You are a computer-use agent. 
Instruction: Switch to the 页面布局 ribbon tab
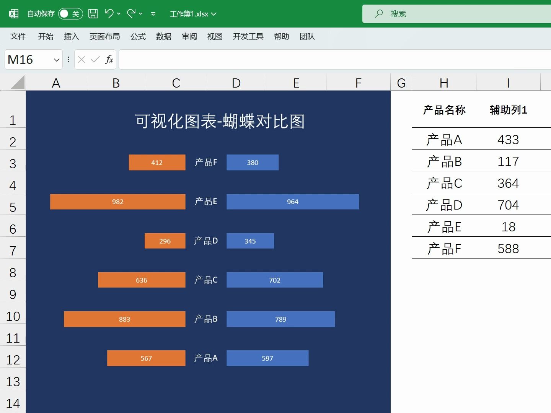click(104, 36)
